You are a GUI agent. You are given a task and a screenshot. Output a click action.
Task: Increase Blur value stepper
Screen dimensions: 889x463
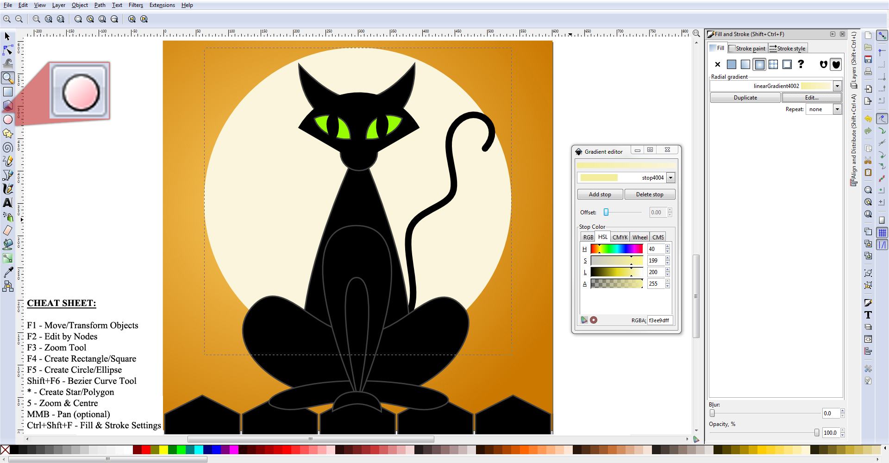[x=842, y=411]
